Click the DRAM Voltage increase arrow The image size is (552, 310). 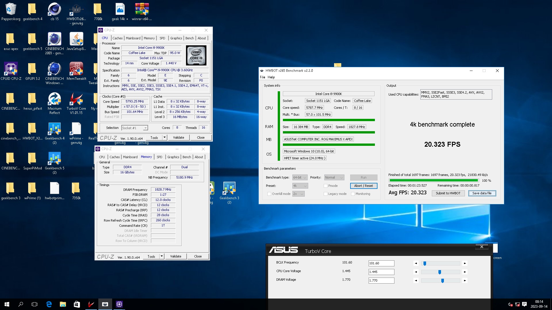(465, 280)
